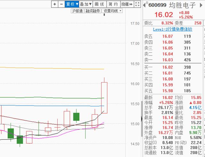Click 跌停 value 13.70
The width and height of the screenshot is (205, 157).
pos(196,127)
